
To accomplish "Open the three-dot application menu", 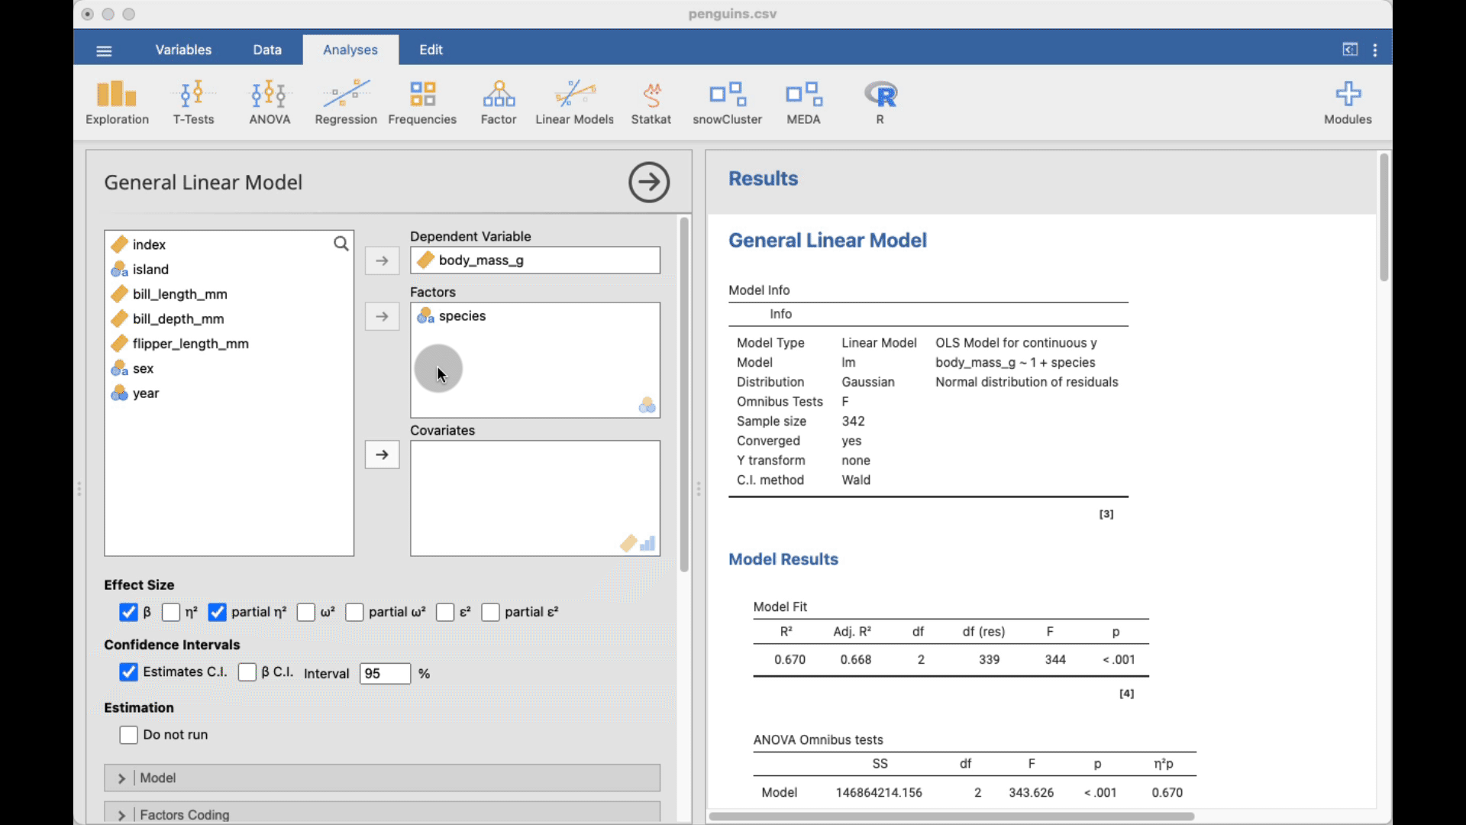I will click(x=1375, y=50).
